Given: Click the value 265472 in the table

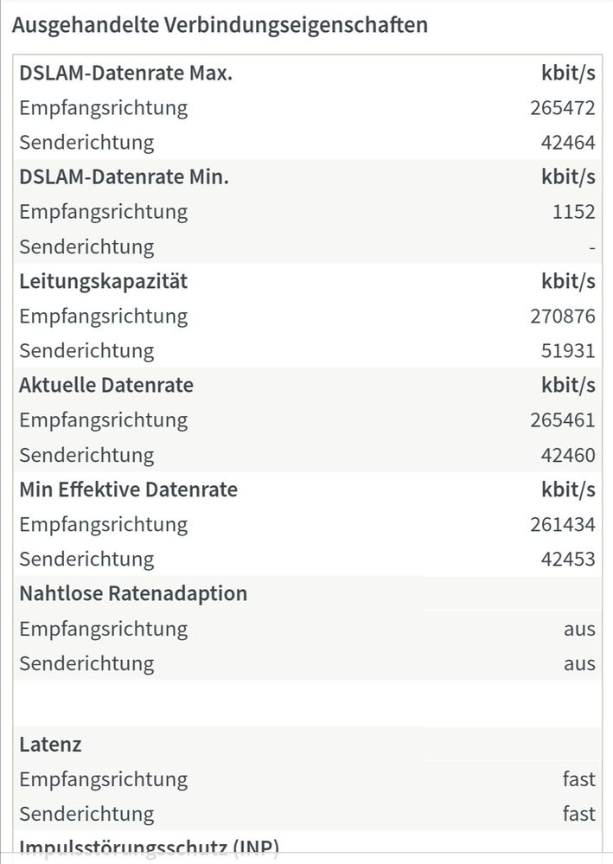Looking at the screenshot, I should tap(563, 108).
